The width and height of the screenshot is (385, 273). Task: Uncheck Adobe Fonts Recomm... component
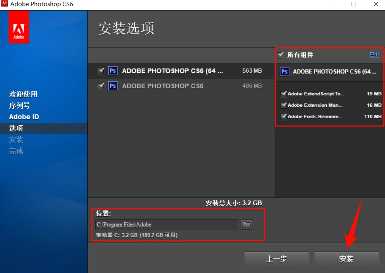click(x=284, y=116)
